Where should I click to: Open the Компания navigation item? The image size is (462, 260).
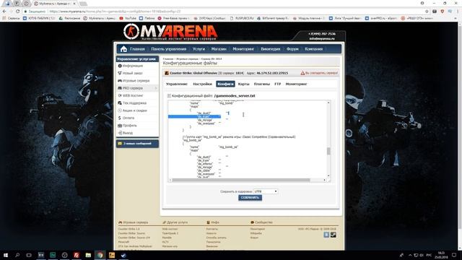[x=314, y=49]
